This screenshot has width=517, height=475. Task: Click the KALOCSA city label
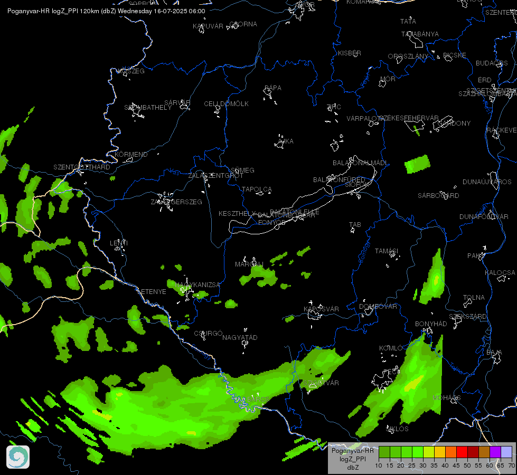[500, 273]
